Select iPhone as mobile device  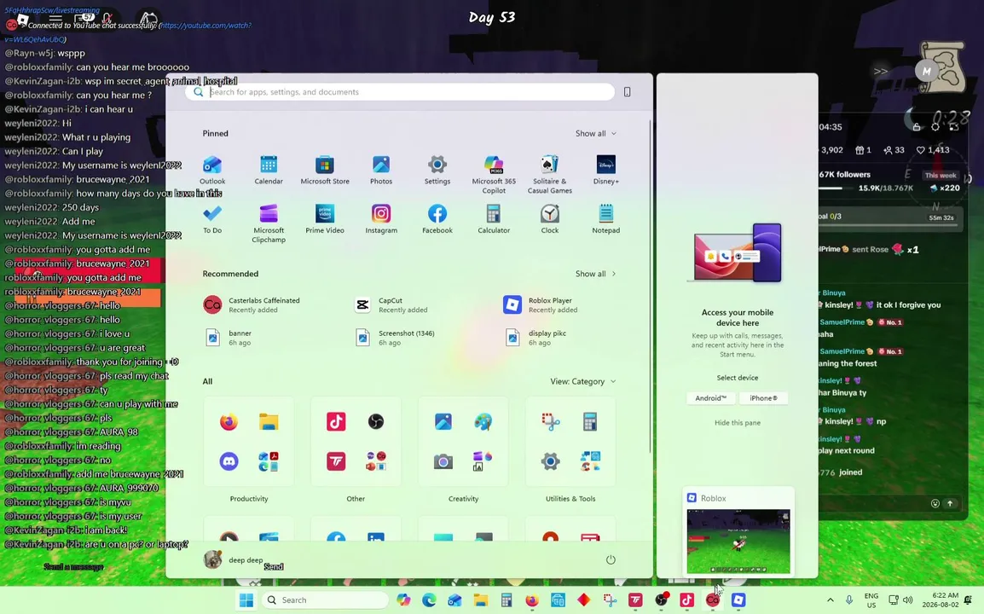(x=763, y=398)
